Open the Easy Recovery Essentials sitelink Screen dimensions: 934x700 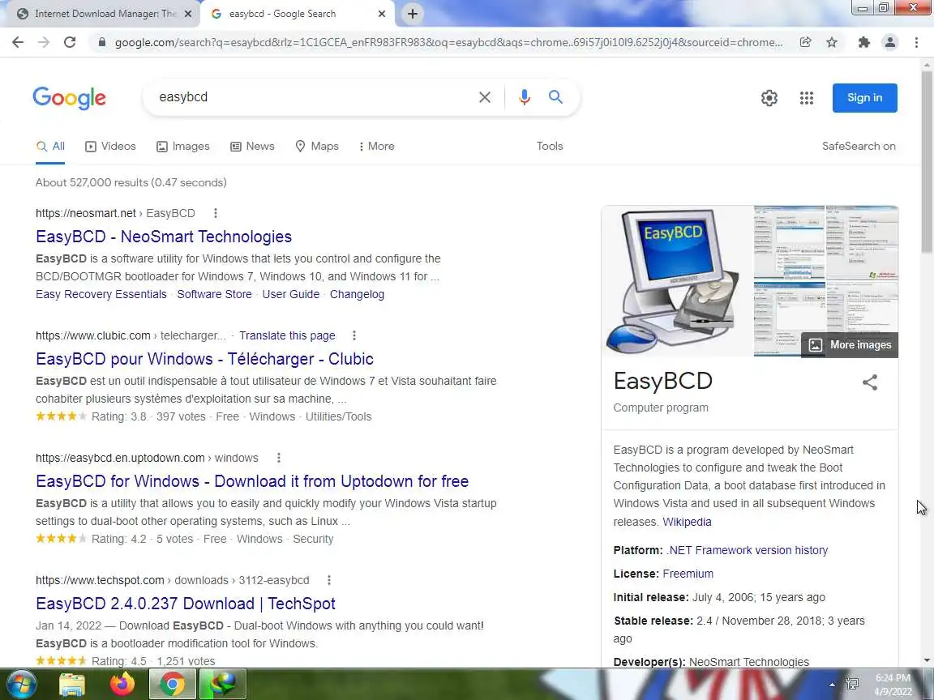coord(101,294)
